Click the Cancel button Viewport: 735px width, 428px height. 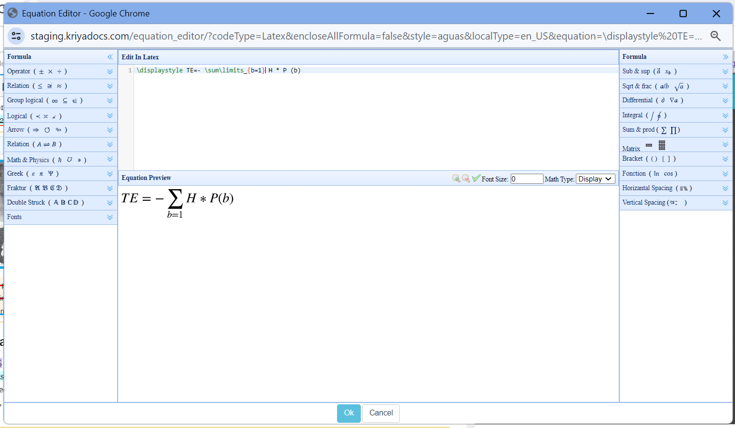381,413
